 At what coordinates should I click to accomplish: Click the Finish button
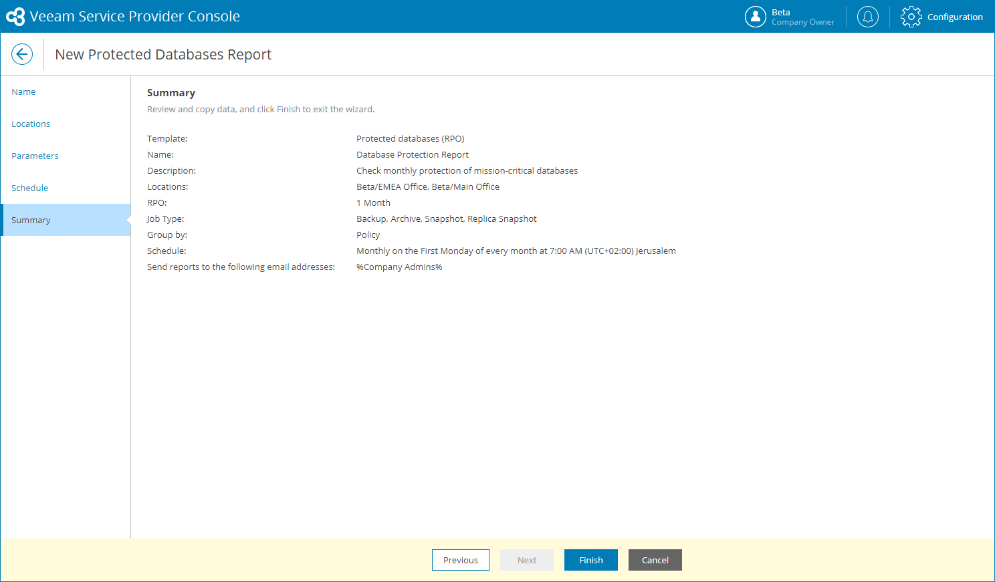pos(591,560)
